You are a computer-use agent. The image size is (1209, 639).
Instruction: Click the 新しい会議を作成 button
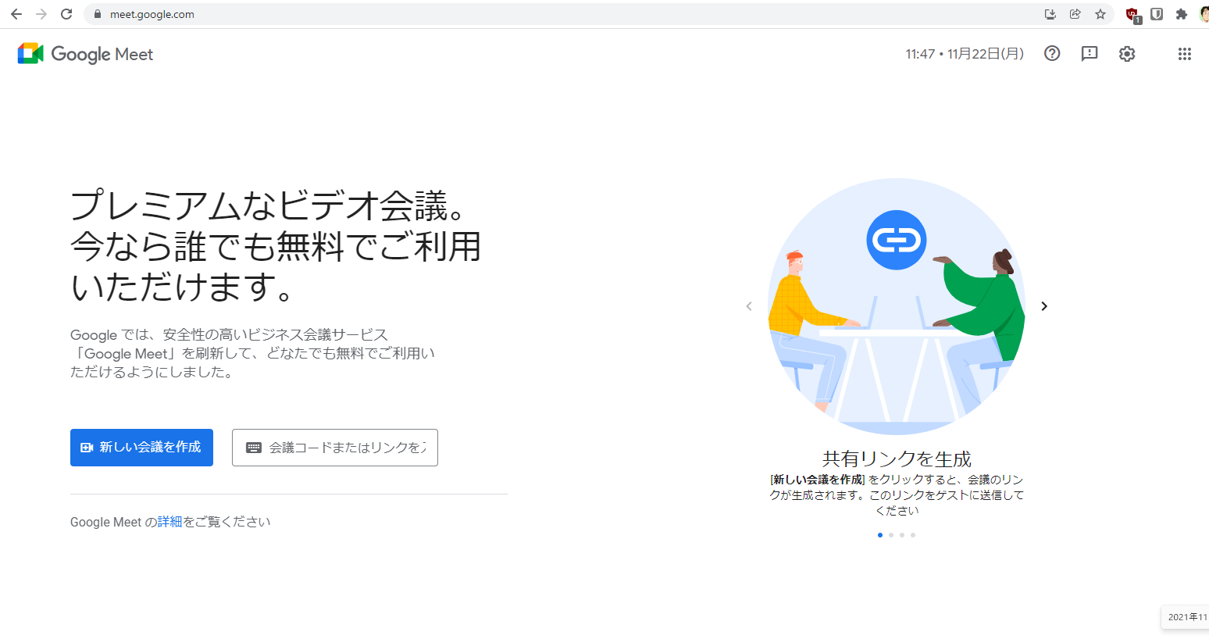click(141, 448)
